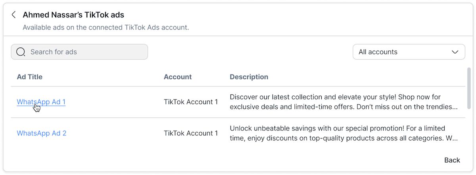Select TikTok Account 1 in first row
The width and height of the screenshot is (476, 175).
191,102
